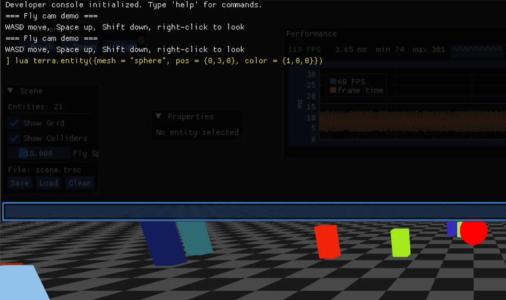This screenshot has height=300, width=506.
Task: Click the orange frame time plot area
Action: [412, 122]
